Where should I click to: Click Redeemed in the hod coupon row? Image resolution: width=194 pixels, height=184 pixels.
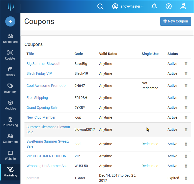tap(150, 144)
